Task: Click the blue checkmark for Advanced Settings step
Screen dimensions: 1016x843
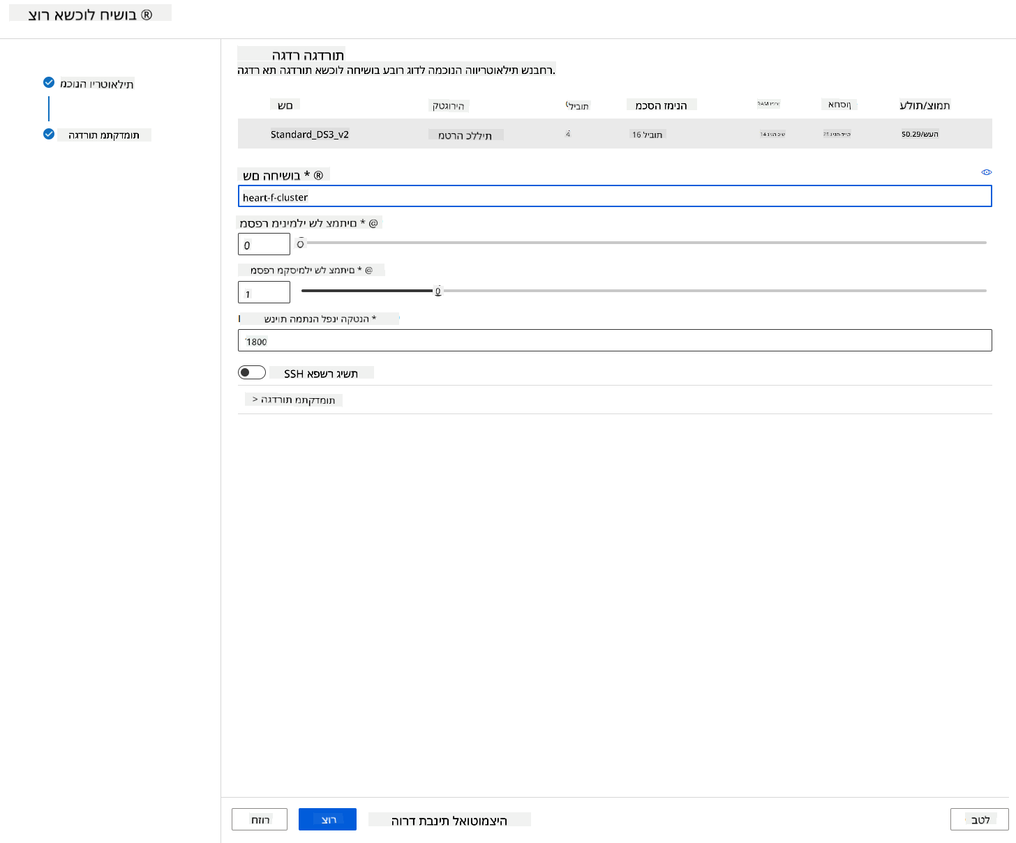Action: (x=49, y=134)
